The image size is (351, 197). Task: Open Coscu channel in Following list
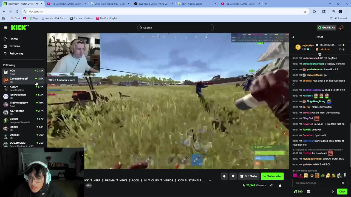click(x=23, y=120)
